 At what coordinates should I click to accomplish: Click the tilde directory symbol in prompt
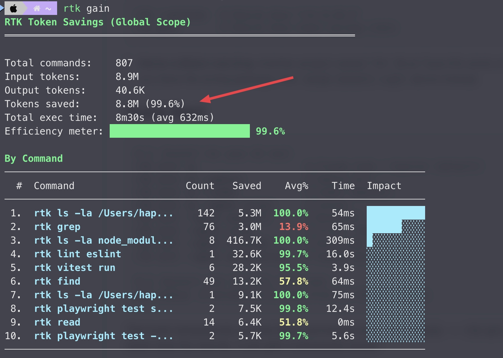[49, 9]
